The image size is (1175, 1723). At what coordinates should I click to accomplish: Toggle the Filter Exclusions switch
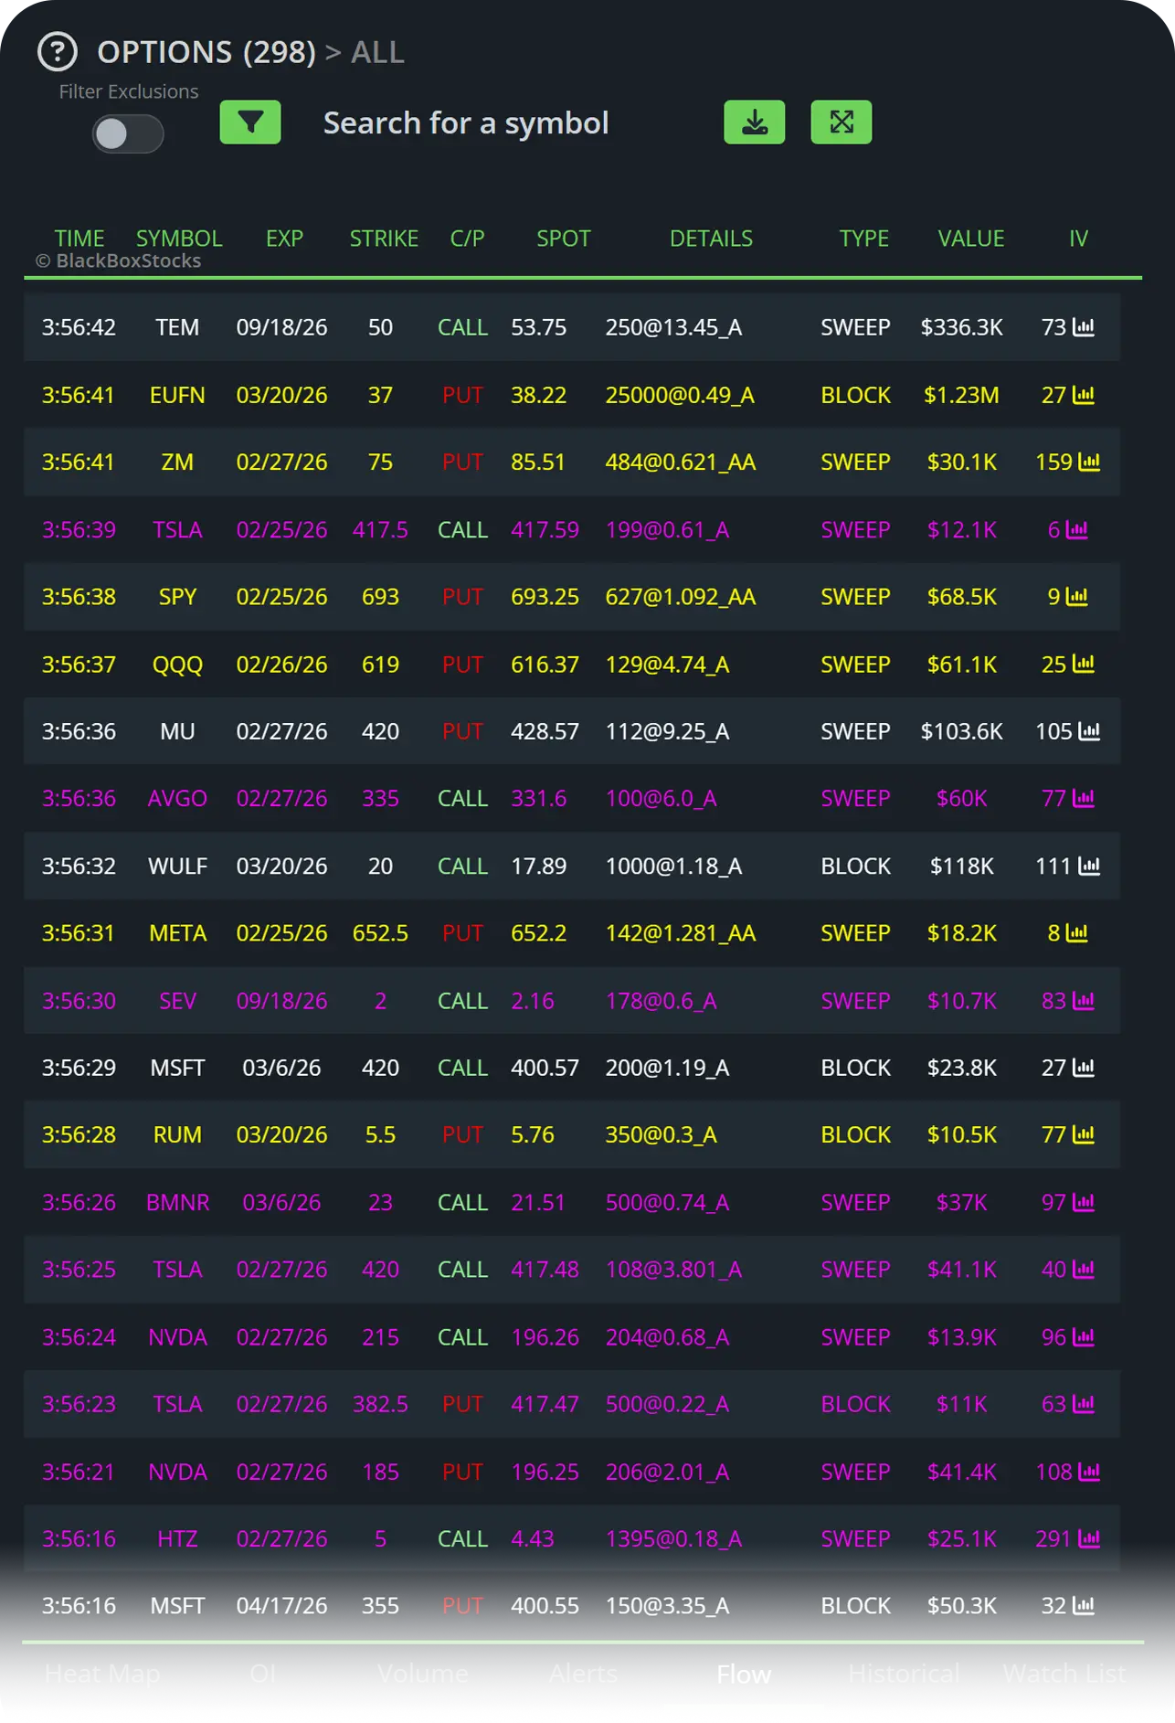point(128,134)
